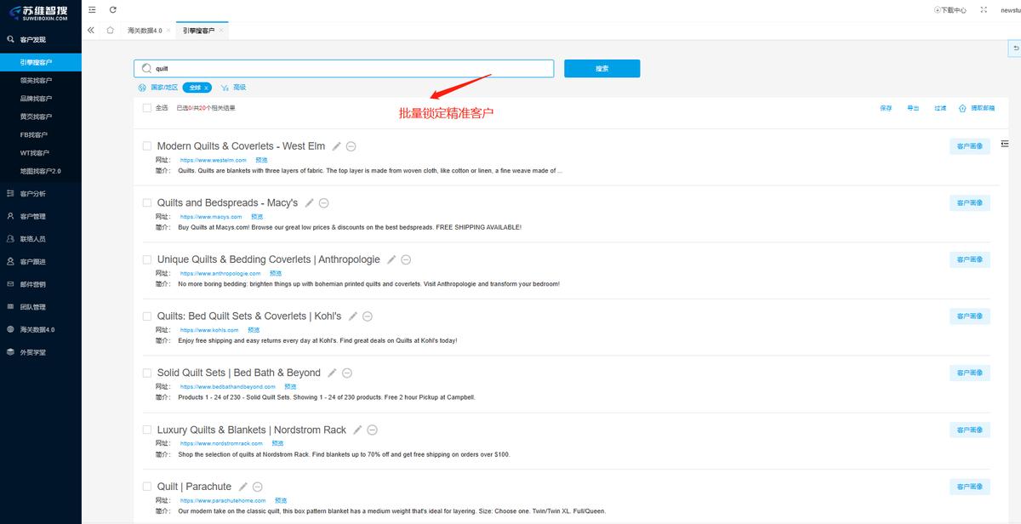Screen dimensions: 1021x524
Task: Toggle fullscreen with the expand icon
Action: tap(984, 9)
